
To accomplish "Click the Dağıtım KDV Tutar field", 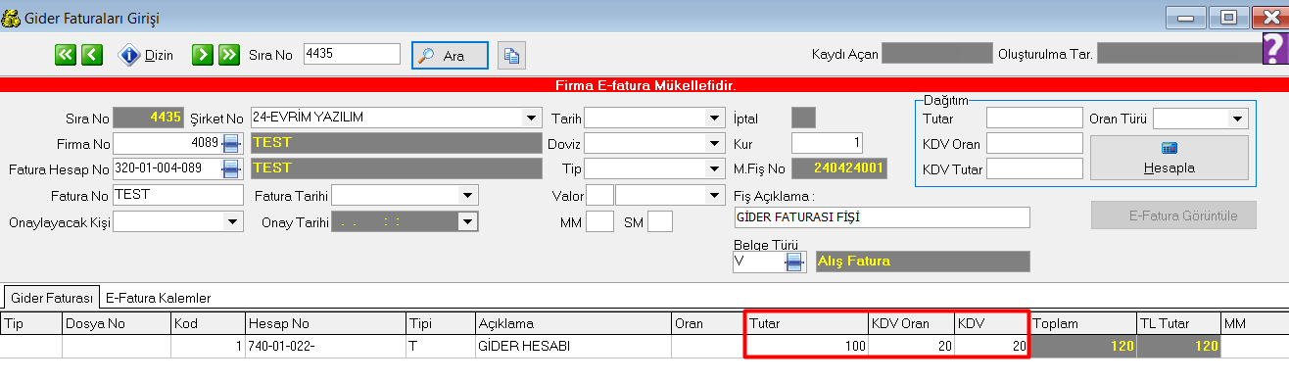I will [x=1034, y=168].
